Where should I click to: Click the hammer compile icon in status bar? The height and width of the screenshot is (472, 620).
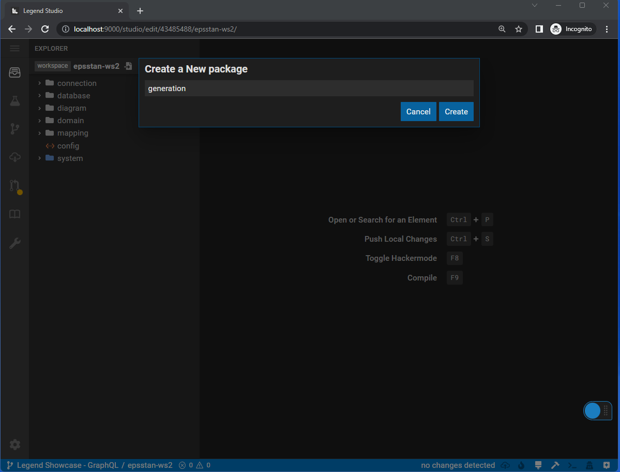point(555,465)
